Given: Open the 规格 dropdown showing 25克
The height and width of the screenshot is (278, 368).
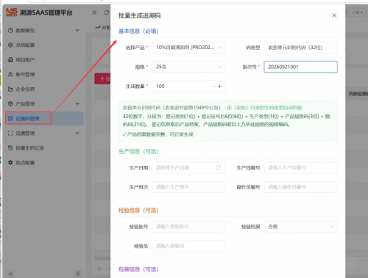Looking at the screenshot, I should [x=188, y=67].
